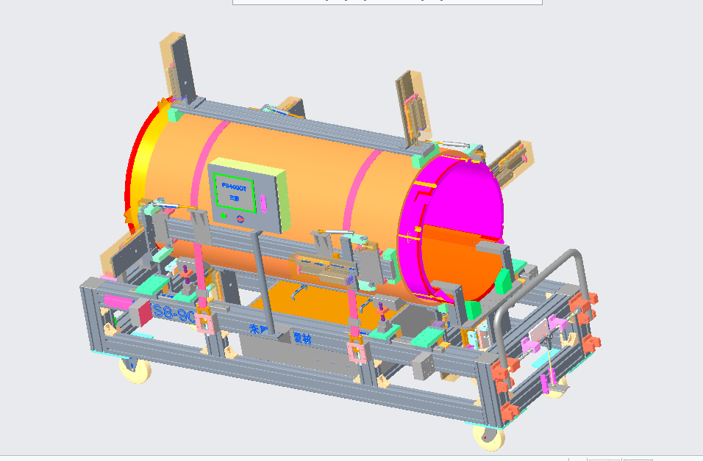This screenshot has height=461, width=703.
Task: Select the front-right caster wheel
Action: point(489,437)
